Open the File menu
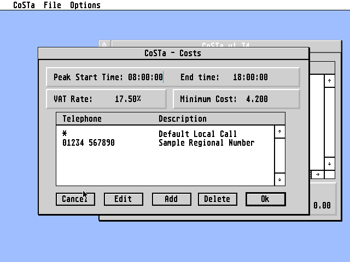 [52, 5]
